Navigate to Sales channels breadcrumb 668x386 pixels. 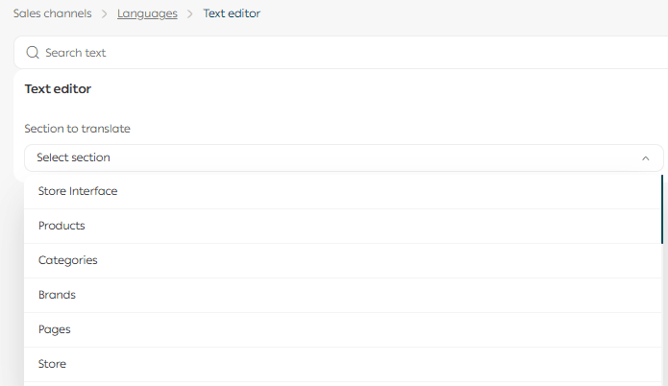[x=54, y=13]
